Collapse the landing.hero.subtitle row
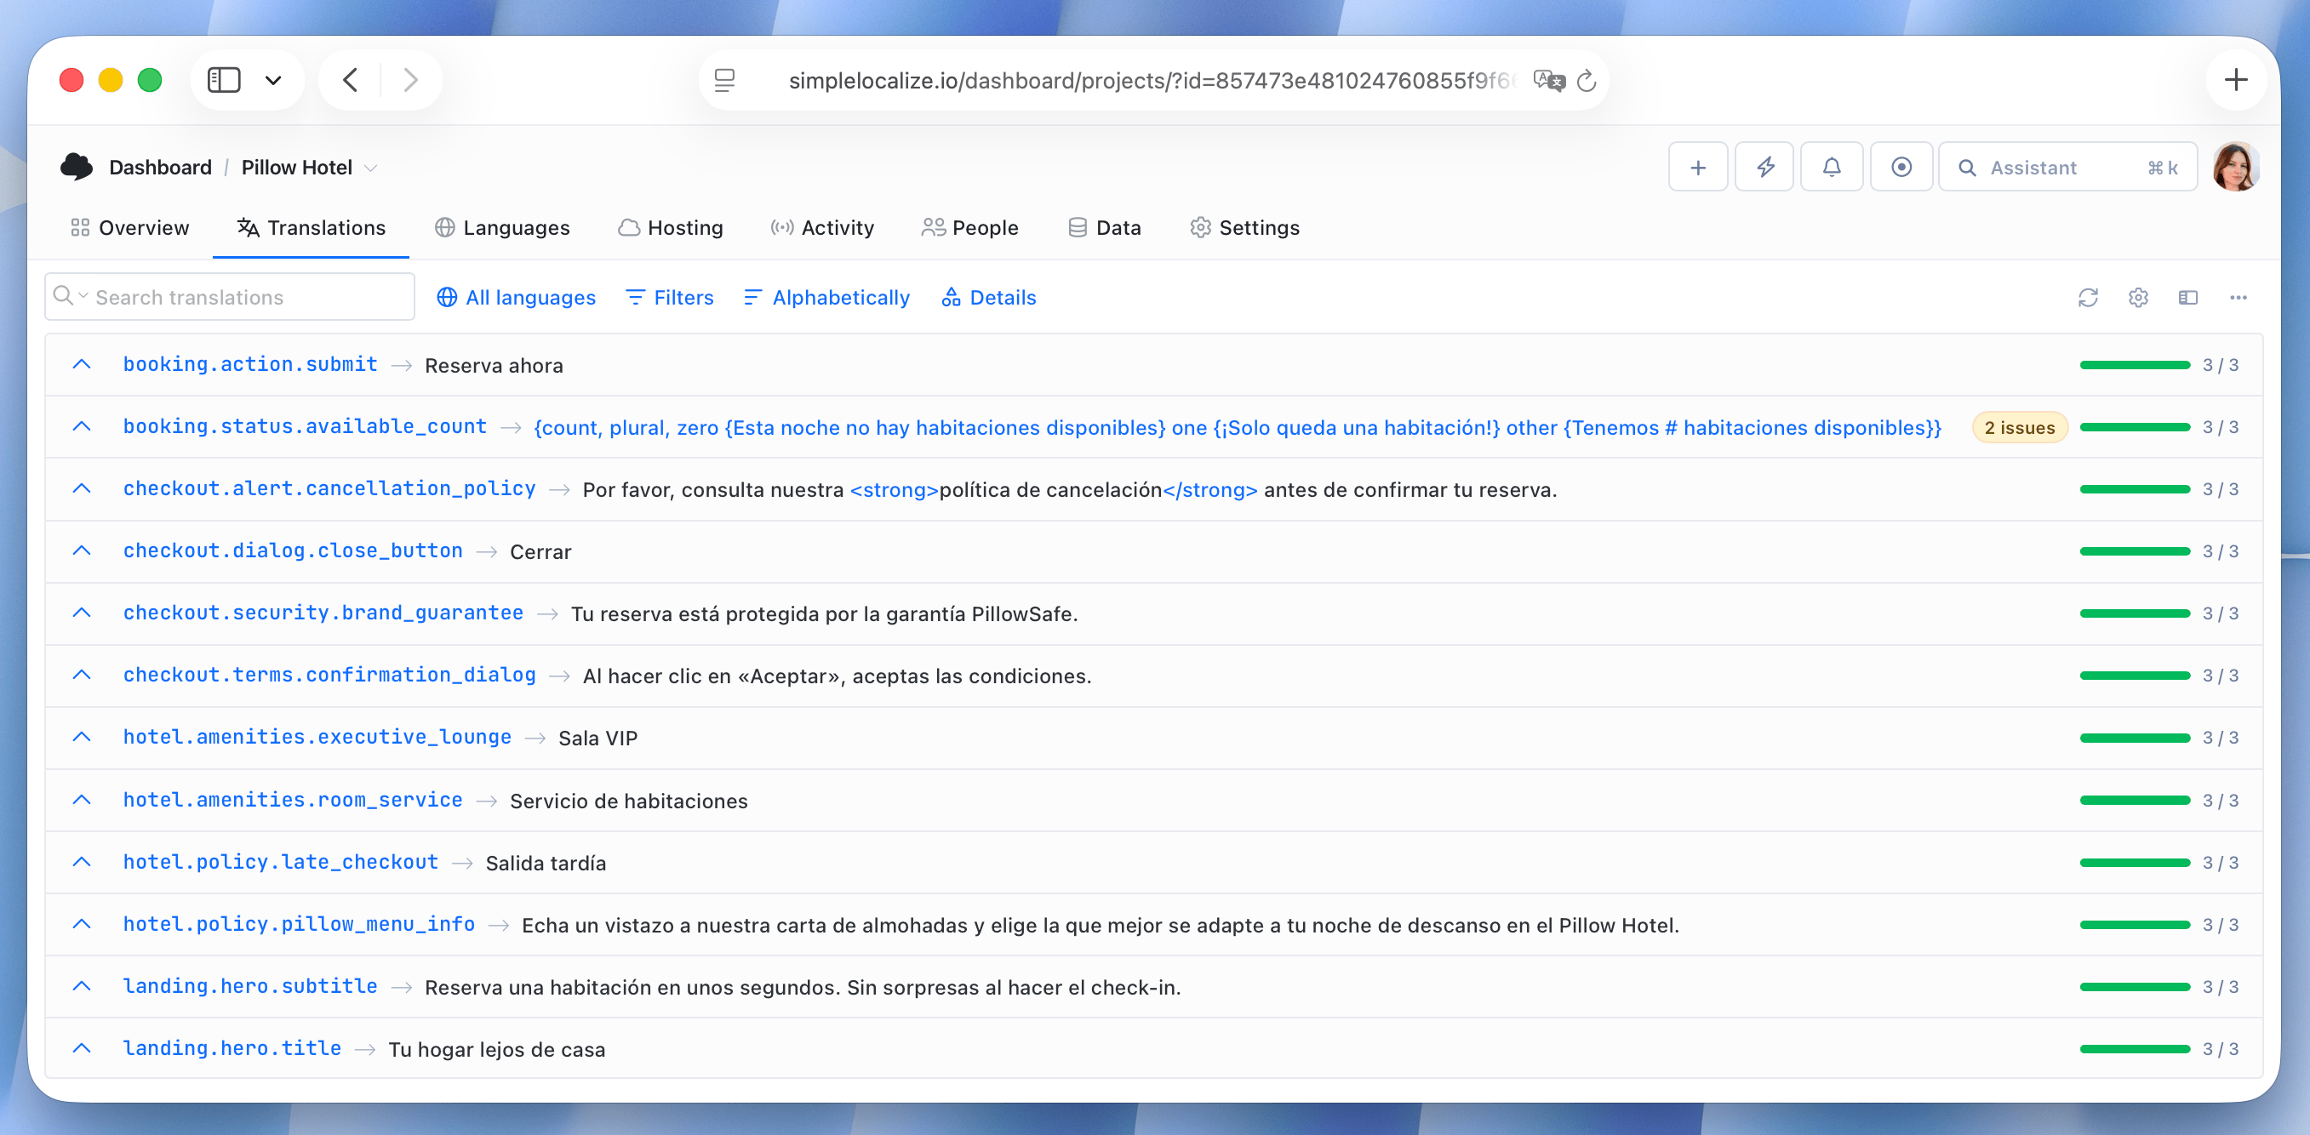The height and width of the screenshot is (1135, 2310). (x=82, y=986)
